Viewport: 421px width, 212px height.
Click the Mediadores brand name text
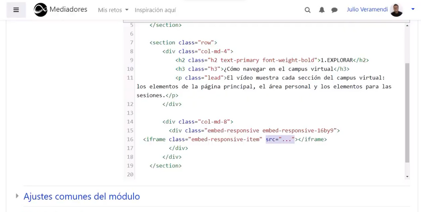[x=68, y=9]
